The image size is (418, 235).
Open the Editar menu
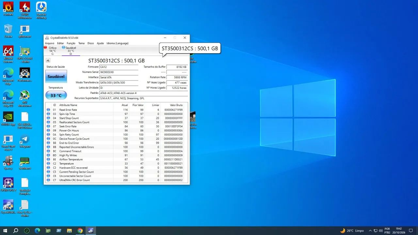(x=60, y=43)
